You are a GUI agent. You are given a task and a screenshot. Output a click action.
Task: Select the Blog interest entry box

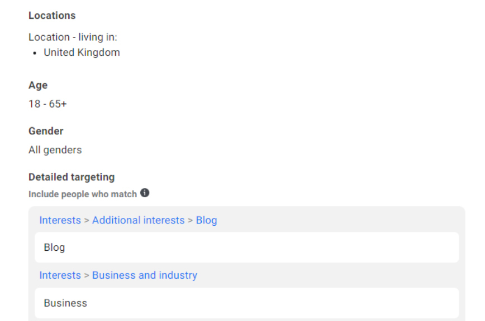click(x=246, y=247)
